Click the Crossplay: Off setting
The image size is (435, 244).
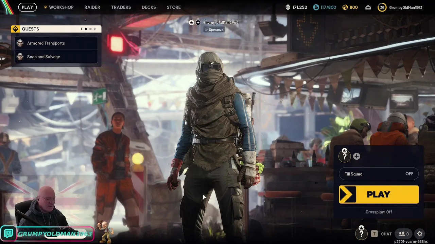pos(379,212)
